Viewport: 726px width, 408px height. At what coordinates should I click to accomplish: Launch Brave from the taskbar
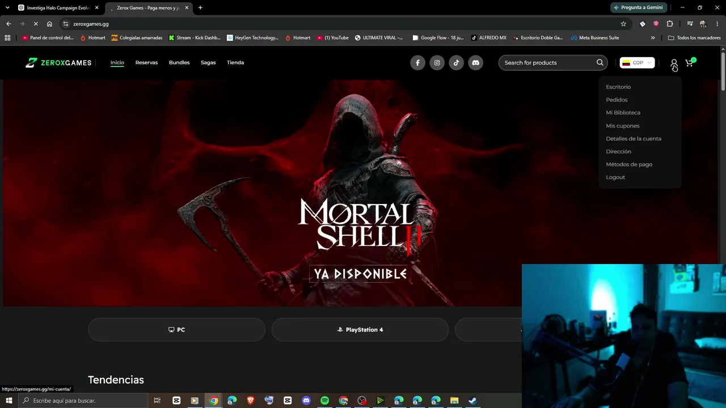pos(251,401)
